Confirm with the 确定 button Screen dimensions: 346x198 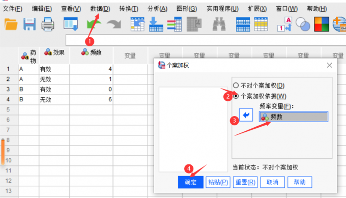tap(191, 182)
